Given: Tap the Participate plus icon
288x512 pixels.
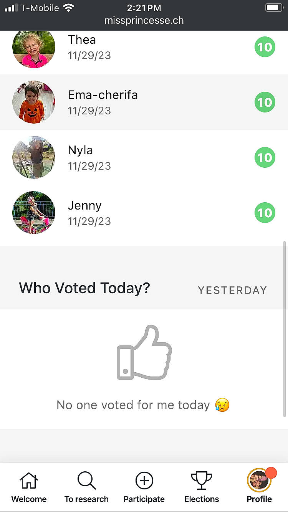Looking at the screenshot, I should pyautogui.click(x=144, y=481).
